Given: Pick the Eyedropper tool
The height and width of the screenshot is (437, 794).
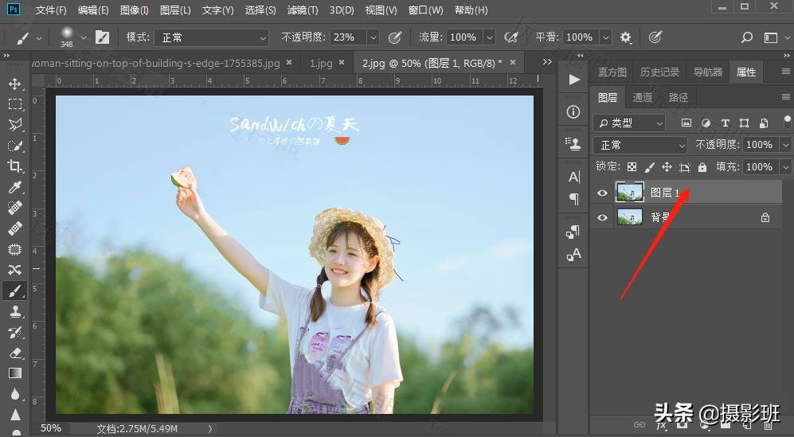Looking at the screenshot, I should [14, 187].
